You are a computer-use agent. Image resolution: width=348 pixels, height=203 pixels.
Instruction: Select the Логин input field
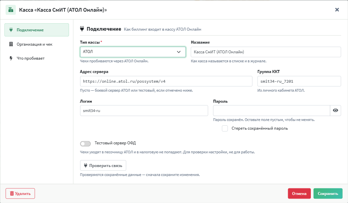click(x=144, y=111)
